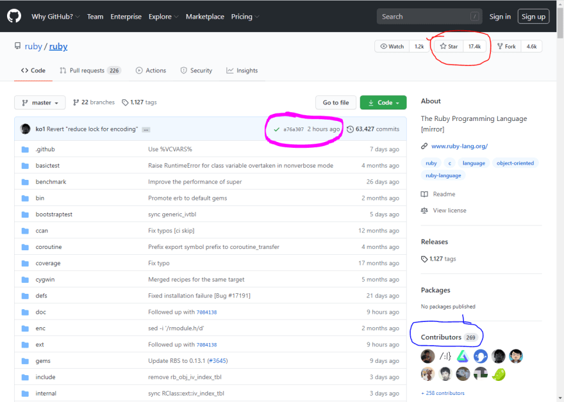Click the repository icon beside ruby/ruby
Viewport: 564px width, 402px height.
pos(17,45)
